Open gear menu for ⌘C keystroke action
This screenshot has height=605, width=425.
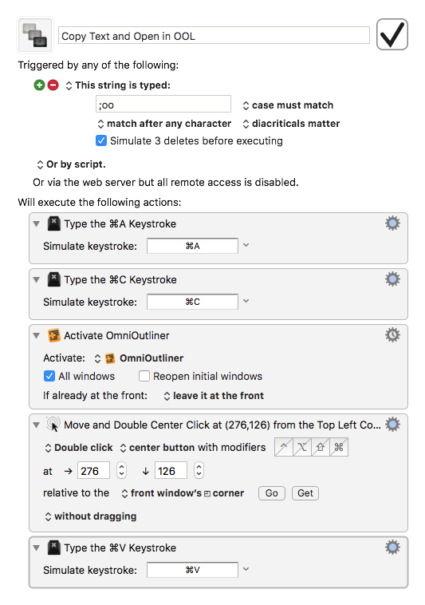392,279
